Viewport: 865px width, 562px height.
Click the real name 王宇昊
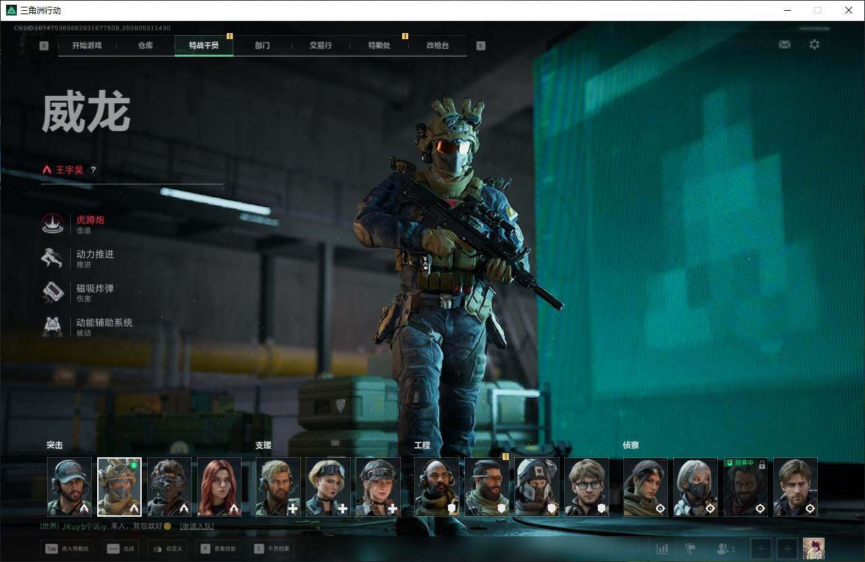pyautogui.click(x=69, y=170)
